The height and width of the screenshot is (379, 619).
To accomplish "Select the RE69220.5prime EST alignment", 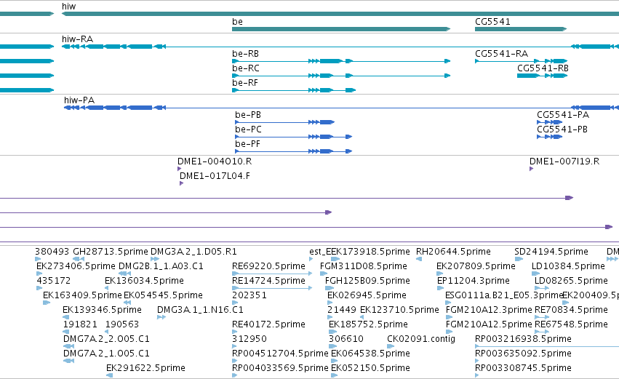I will (272, 274).
